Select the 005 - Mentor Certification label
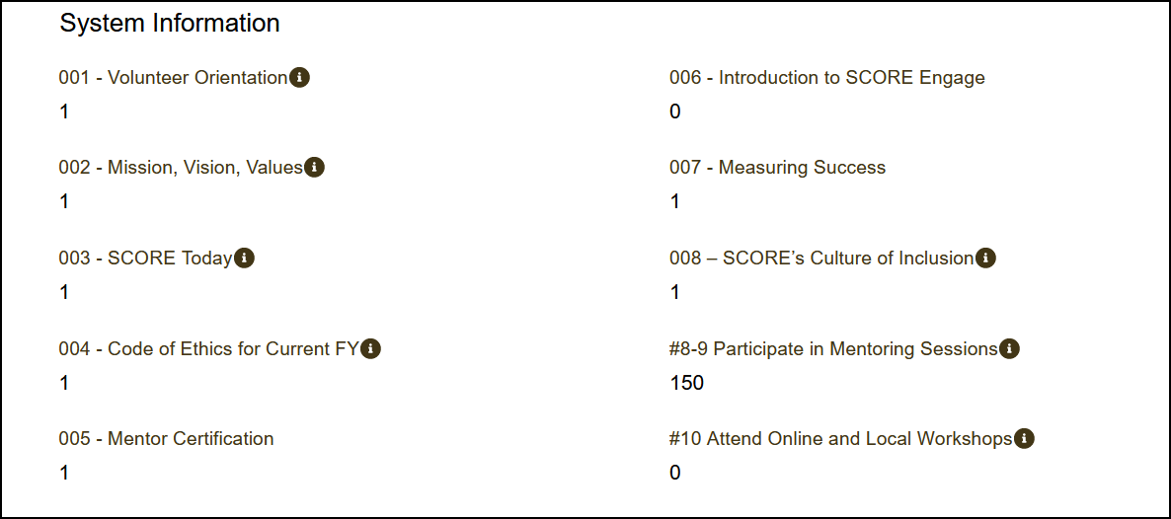 (166, 439)
